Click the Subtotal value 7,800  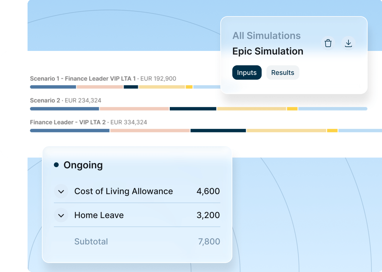(209, 242)
